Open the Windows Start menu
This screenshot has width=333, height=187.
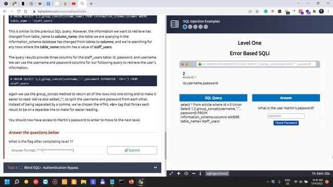coord(7,182)
